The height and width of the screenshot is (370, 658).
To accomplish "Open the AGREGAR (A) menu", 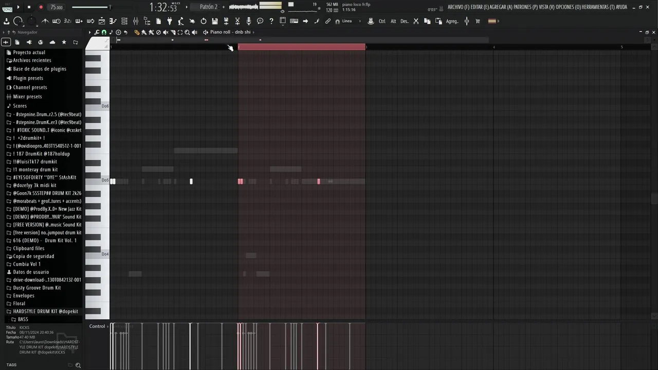I will click(501, 7).
